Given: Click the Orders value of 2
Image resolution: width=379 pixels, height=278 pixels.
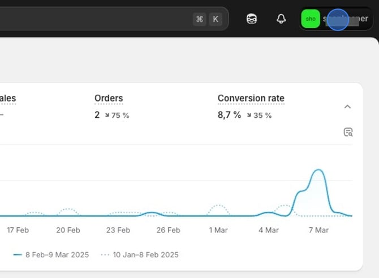Looking at the screenshot, I should (x=97, y=115).
